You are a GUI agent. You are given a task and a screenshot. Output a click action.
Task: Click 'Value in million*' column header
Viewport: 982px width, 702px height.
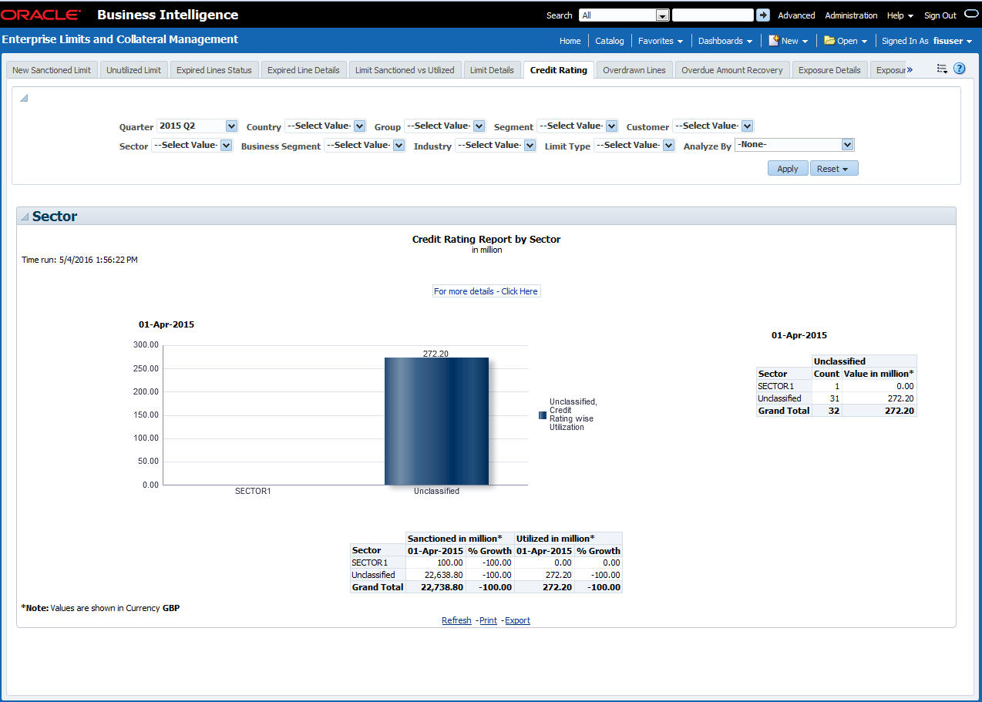point(879,374)
